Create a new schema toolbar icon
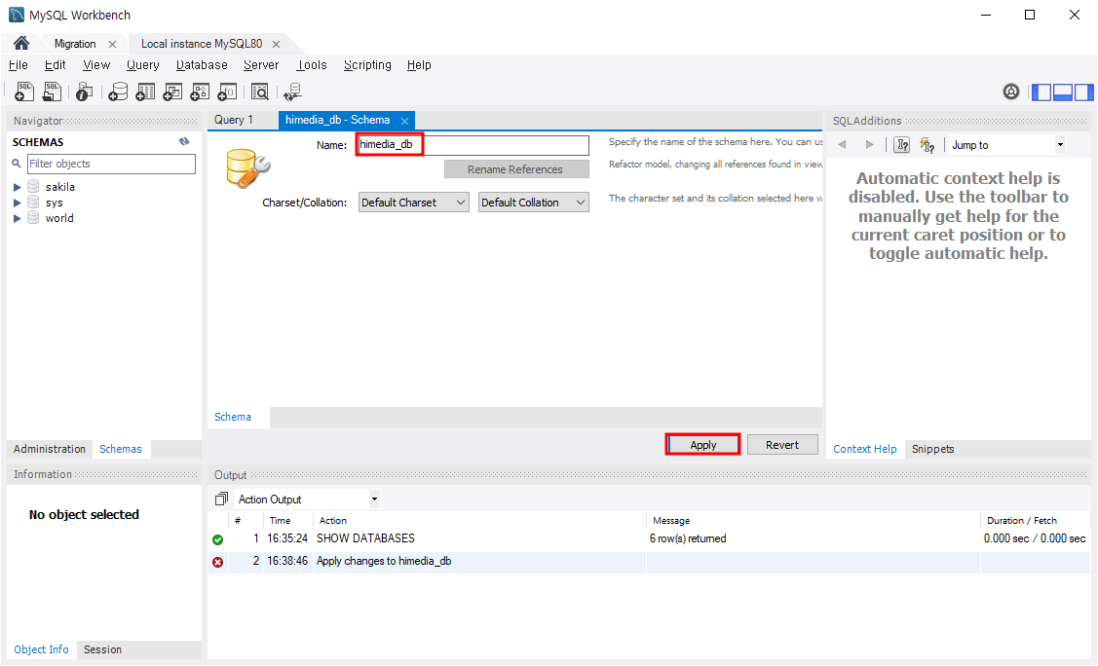 coord(118,92)
